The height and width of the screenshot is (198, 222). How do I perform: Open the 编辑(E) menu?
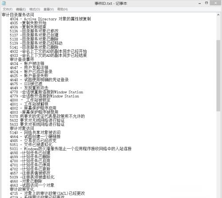[21, 9]
